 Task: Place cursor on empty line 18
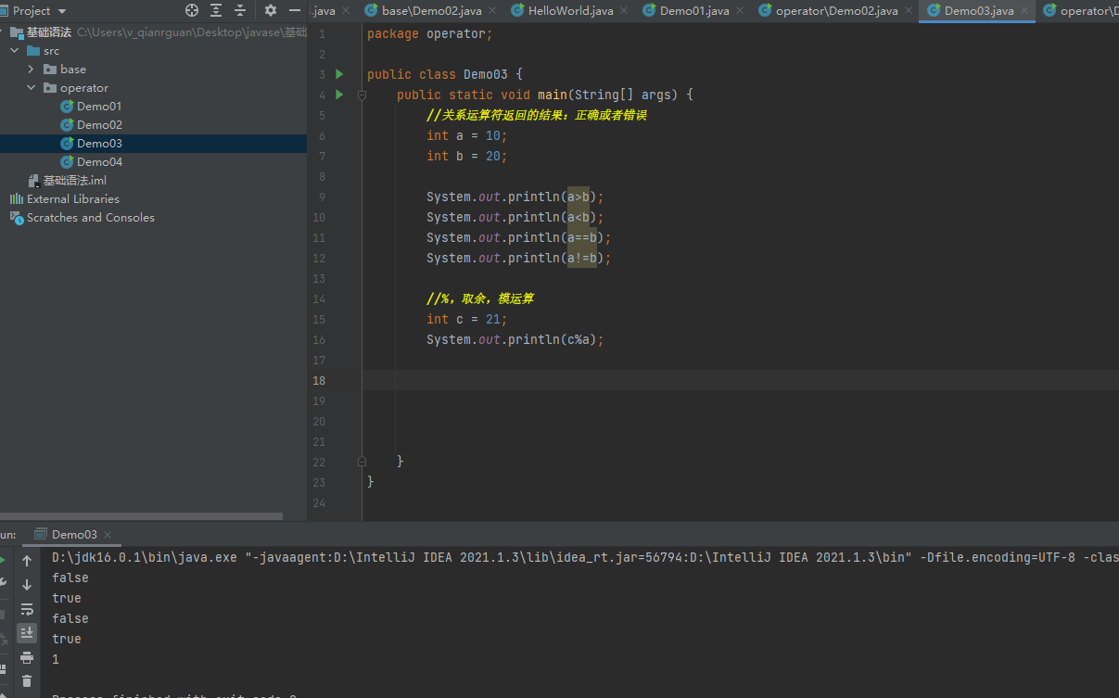click(x=740, y=380)
